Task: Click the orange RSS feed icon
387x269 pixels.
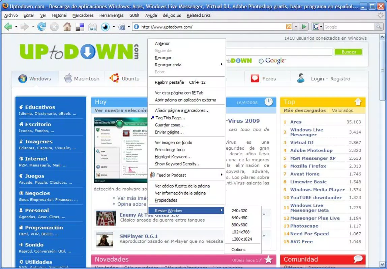Action: 289,27
